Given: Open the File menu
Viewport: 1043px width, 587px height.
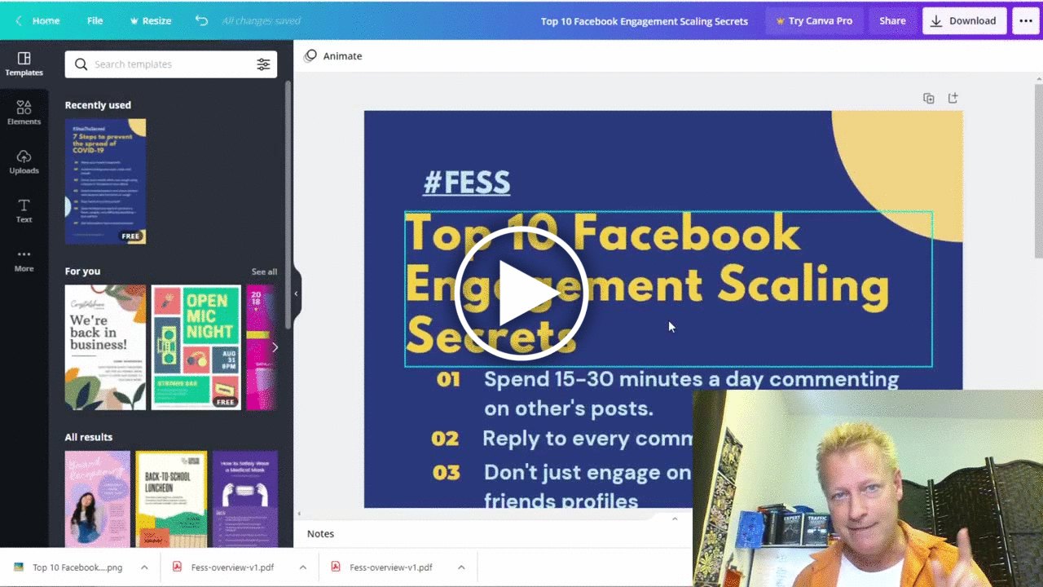Looking at the screenshot, I should (95, 20).
